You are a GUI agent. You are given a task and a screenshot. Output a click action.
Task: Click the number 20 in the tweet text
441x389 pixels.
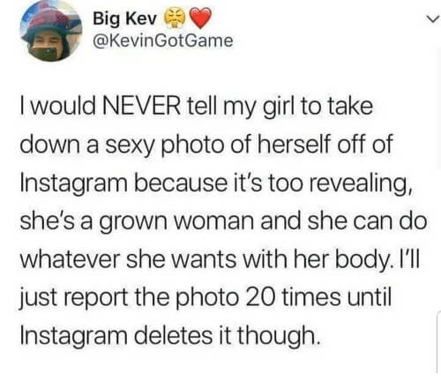259,297
